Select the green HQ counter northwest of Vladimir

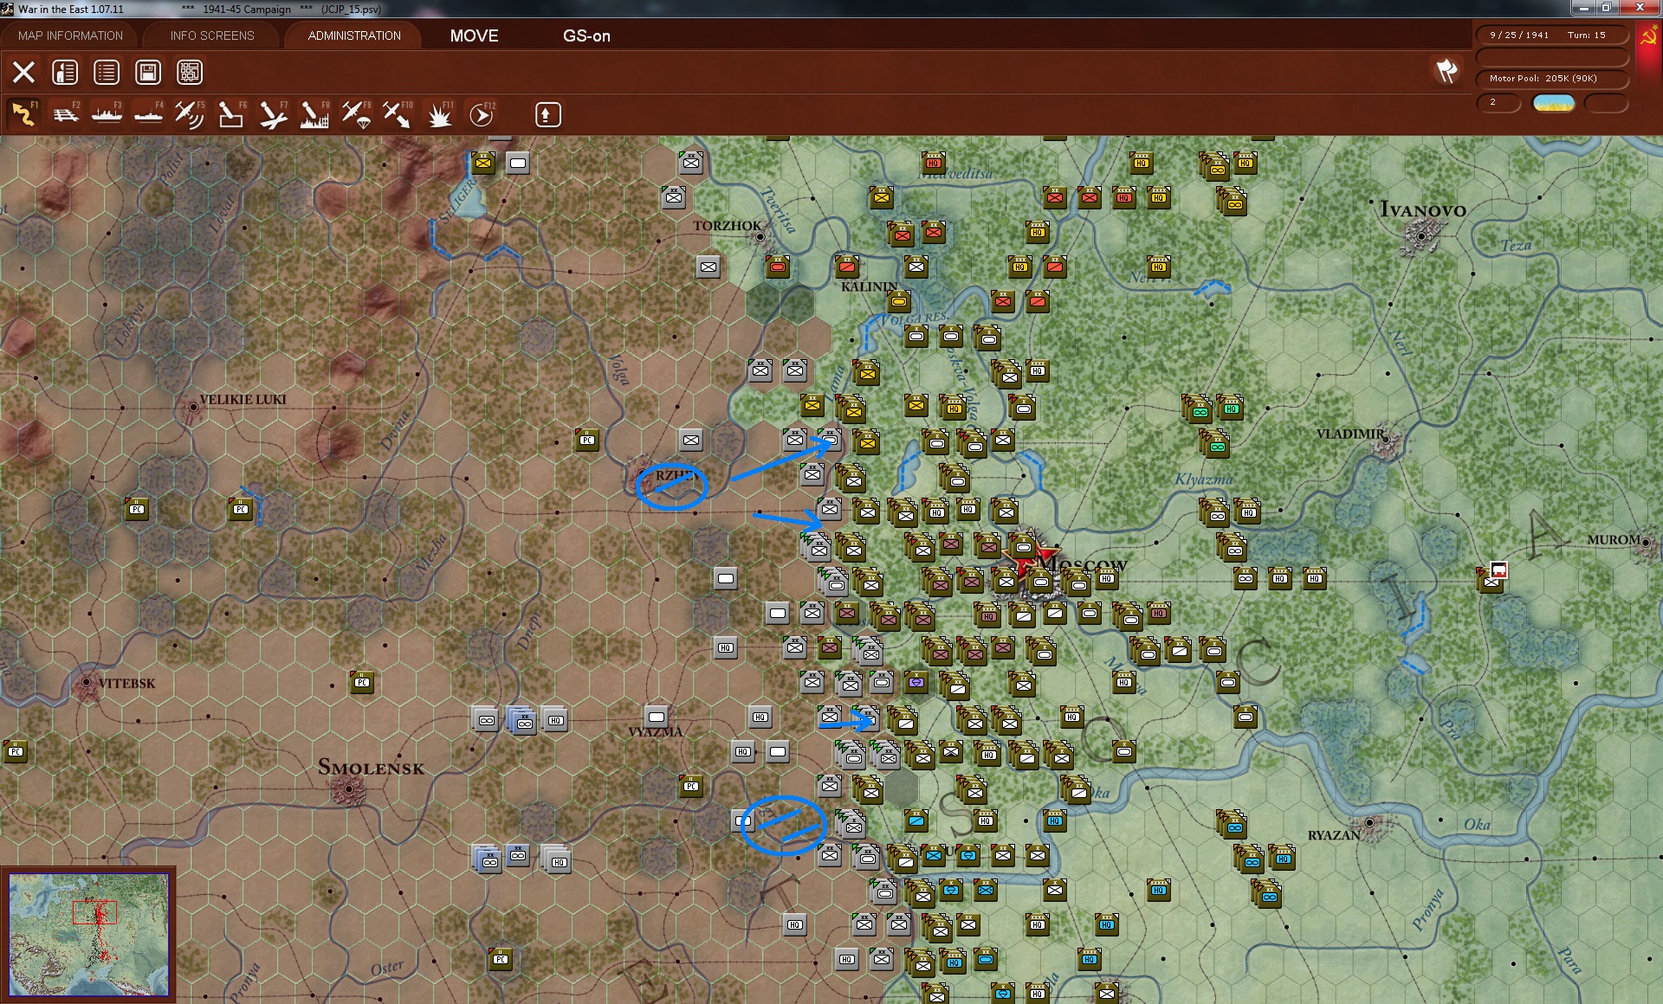click(x=1232, y=407)
